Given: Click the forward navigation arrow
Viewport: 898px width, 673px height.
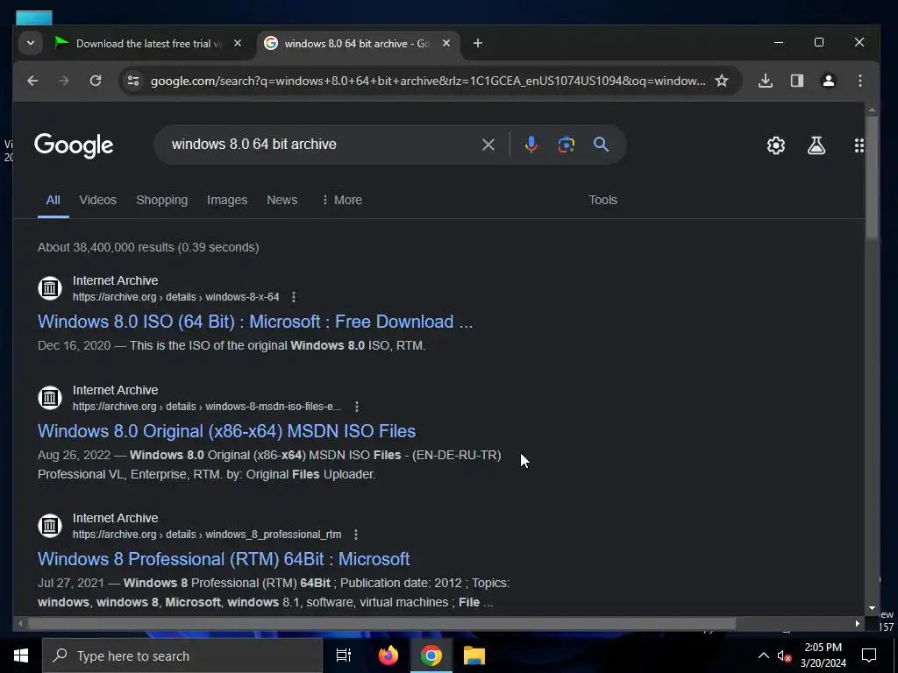Looking at the screenshot, I should 63,81.
